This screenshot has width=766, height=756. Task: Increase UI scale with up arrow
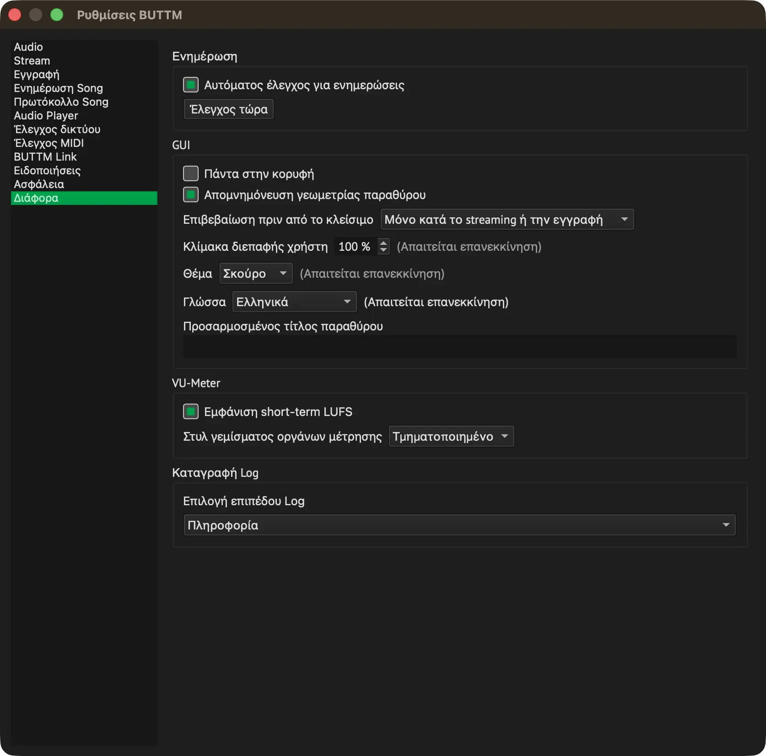(383, 242)
